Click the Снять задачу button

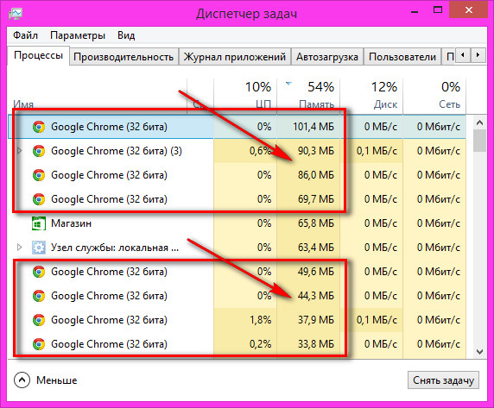pos(443,380)
